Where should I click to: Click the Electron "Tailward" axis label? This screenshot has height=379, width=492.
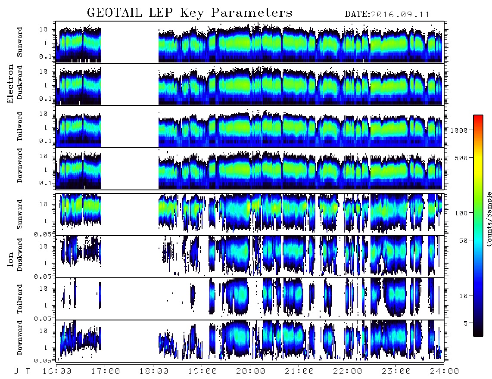coord(20,127)
